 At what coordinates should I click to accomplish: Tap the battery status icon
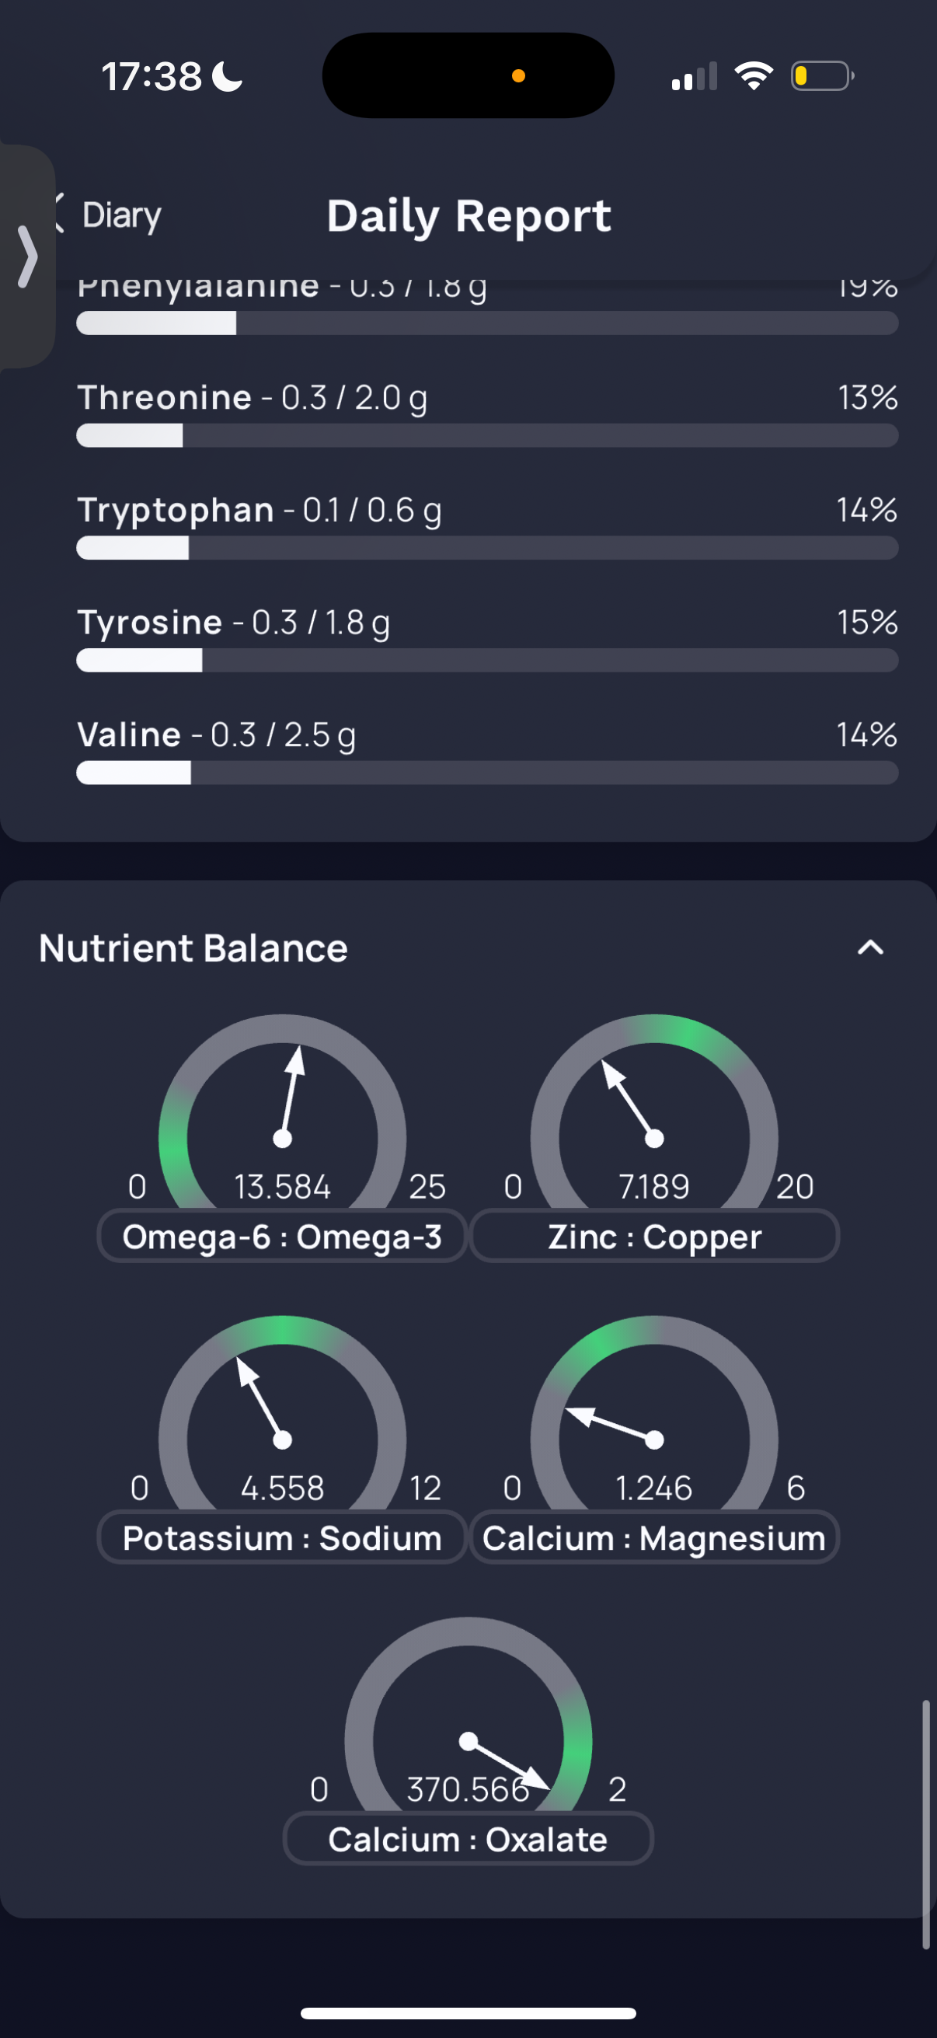(822, 76)
